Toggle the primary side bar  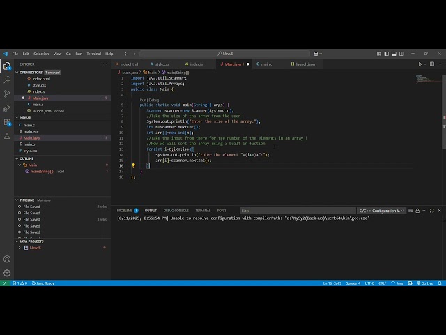coord(386,54)
